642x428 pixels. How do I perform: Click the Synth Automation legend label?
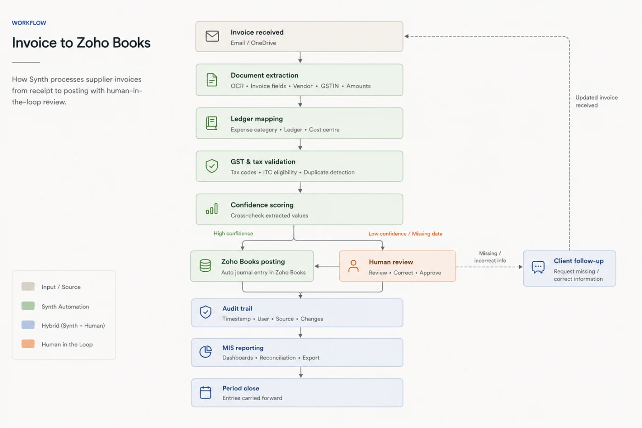(65, 307)
